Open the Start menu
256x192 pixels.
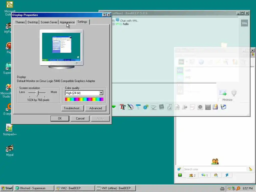[7, 188]
